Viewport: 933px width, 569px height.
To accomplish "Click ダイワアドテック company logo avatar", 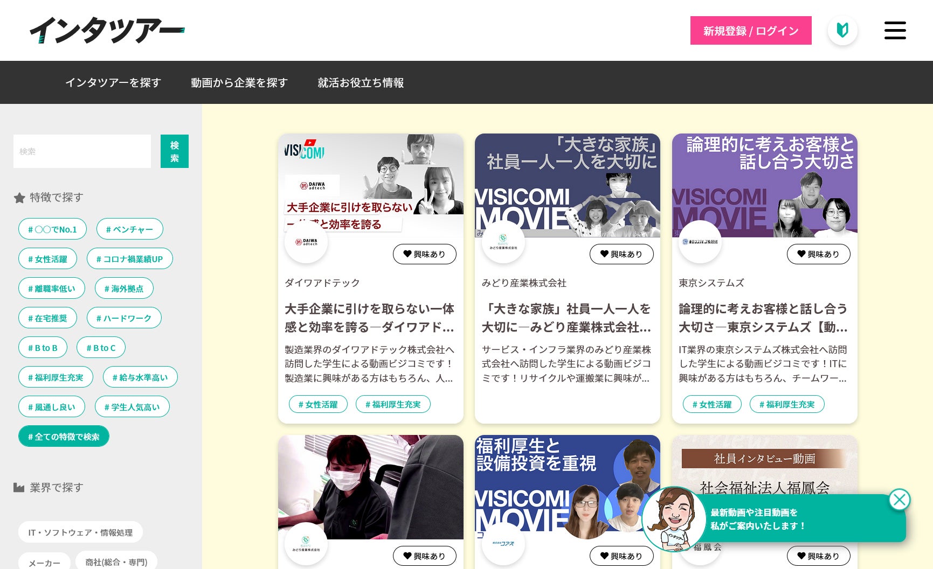I will [306, 242].
